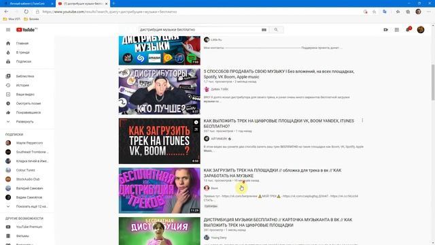Click the Субтитры badge under Ваня video
The height and width of the screenshot is (245, 435).
[x=211, y=206]
